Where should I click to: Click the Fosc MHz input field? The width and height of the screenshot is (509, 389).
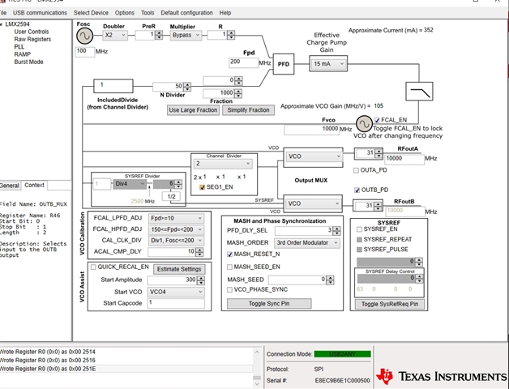[85, 51]
